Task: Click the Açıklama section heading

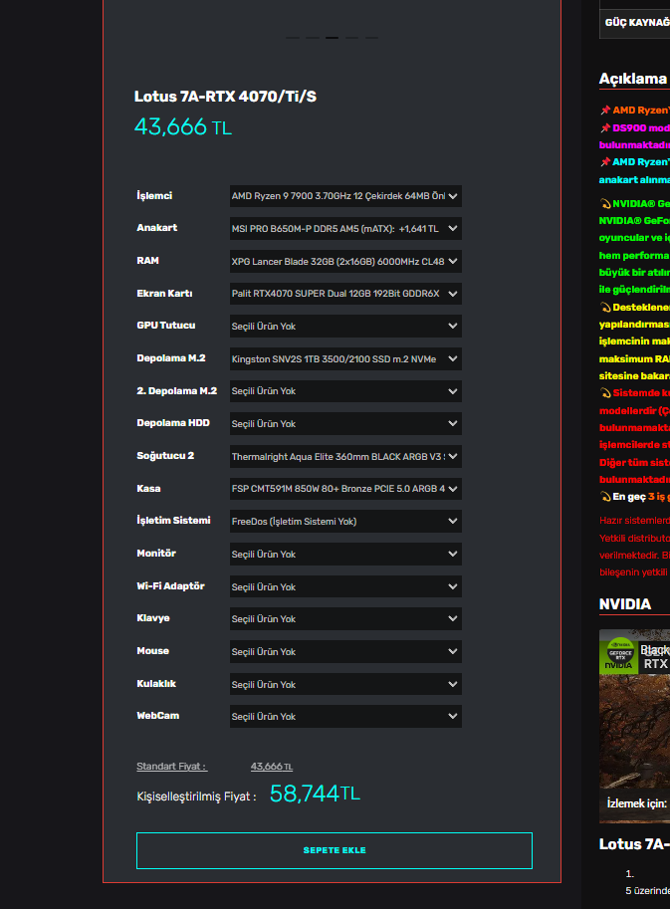Action: 633,79
